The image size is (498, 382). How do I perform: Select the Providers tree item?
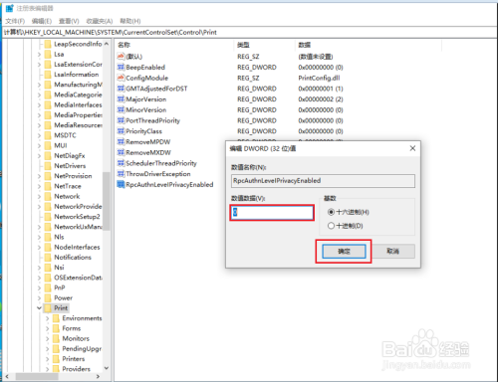[77, 369]
